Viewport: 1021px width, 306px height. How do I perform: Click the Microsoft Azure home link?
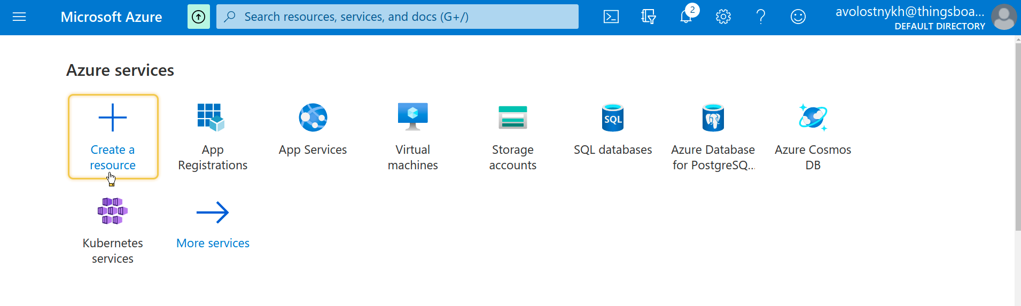111,17
